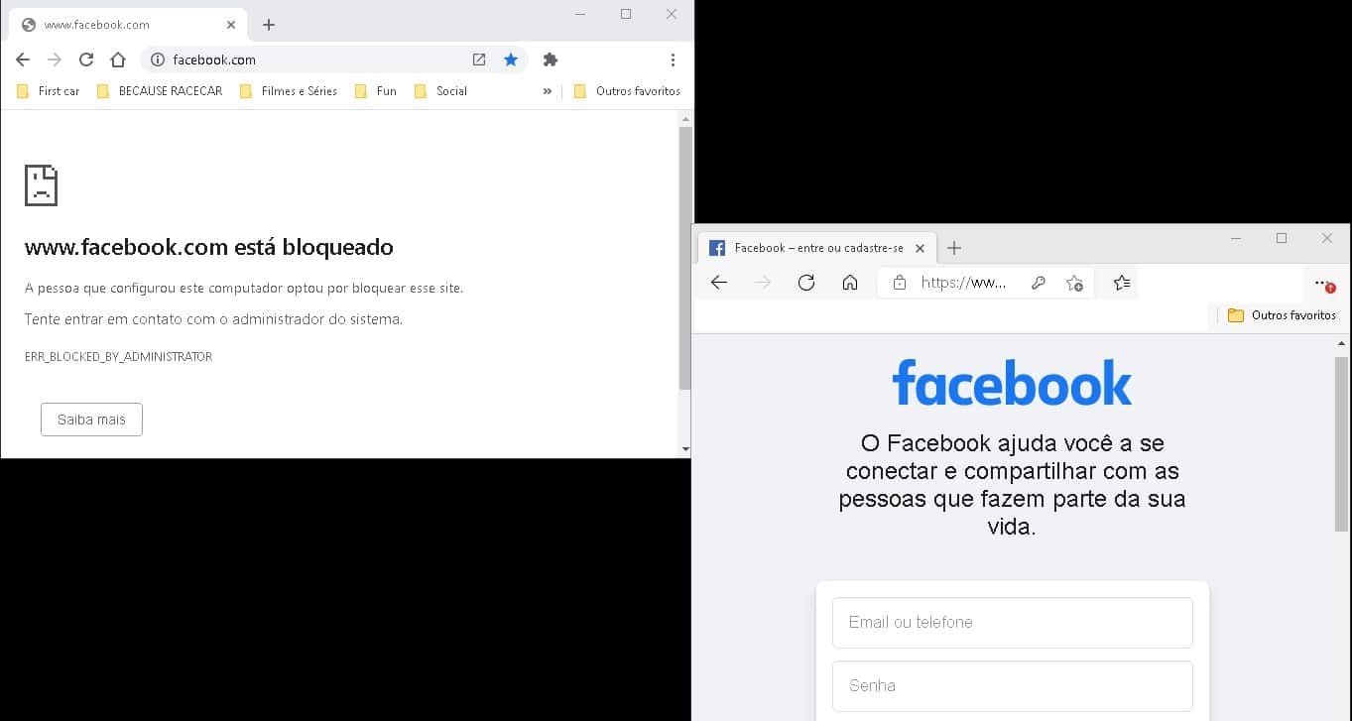
Task: Click the ERR_BLOCKED_BY_ADMINISTRATOR error text
Action: tap(118, 356)
